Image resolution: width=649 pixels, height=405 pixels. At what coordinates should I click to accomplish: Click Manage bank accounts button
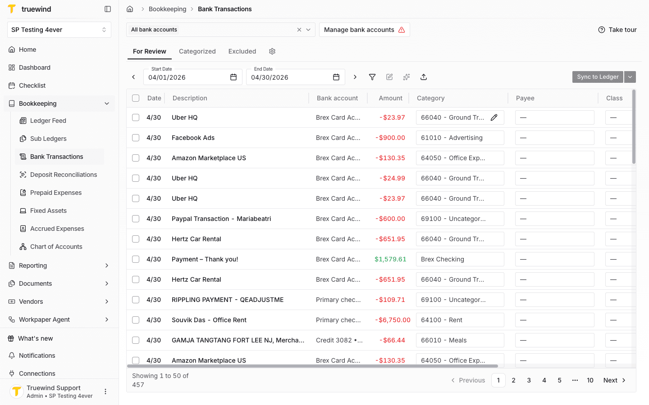click(x=365, y=30)
